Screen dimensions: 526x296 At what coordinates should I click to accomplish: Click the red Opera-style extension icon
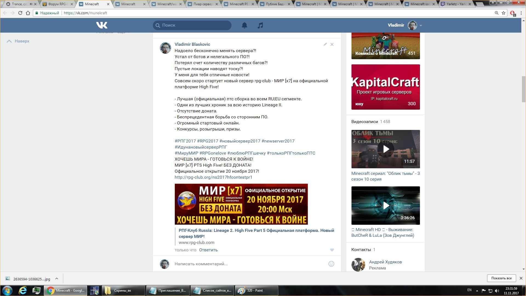513,13
